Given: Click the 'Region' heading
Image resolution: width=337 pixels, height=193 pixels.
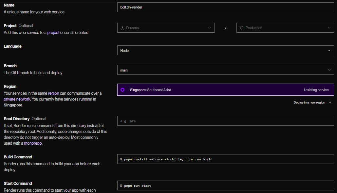Looking at the screenshot, I should tap(10, 87).
